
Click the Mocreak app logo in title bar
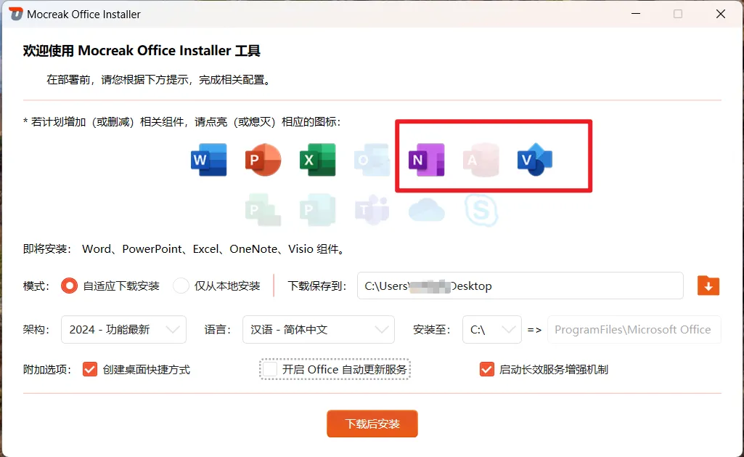16,14
